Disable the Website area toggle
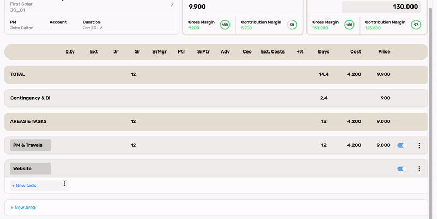Screen dimensions: 437x219 pyautogui.click(x=402, y=169)
